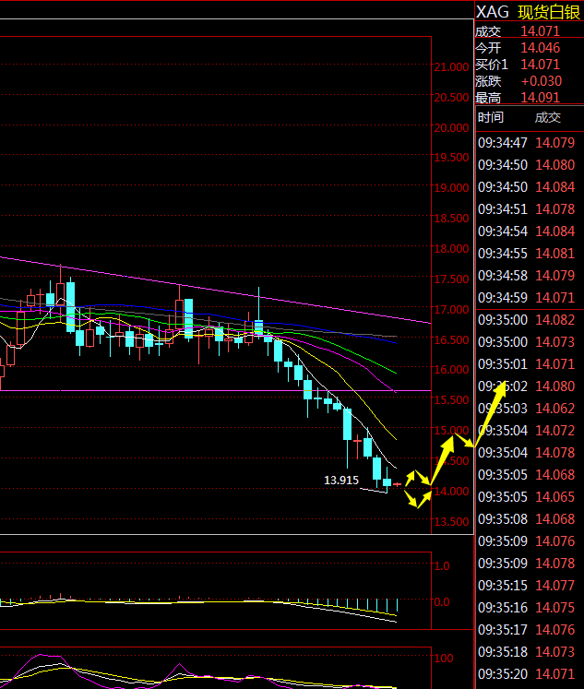This screenshot has width=584, height=689.
Task: Click the trade price 14.082
Action: pos(555,320)
